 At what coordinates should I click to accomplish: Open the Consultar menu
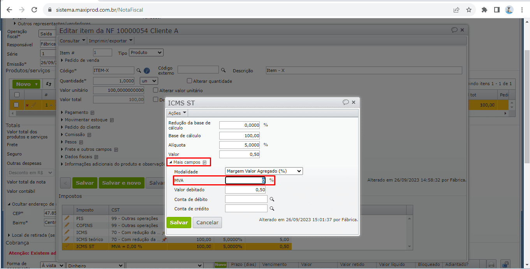72,40
